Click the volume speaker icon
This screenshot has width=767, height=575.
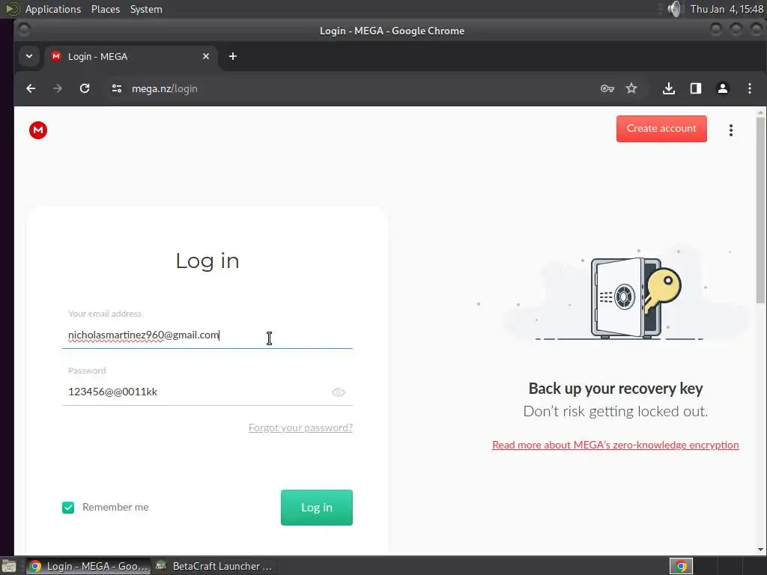(674, 9)
